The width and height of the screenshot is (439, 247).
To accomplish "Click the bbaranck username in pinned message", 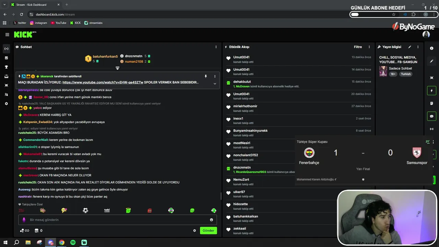I will pos(47,76).
